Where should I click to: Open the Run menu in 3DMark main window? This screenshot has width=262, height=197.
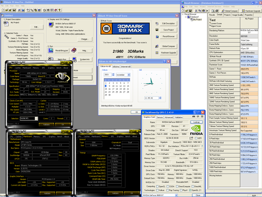[12, 5]
